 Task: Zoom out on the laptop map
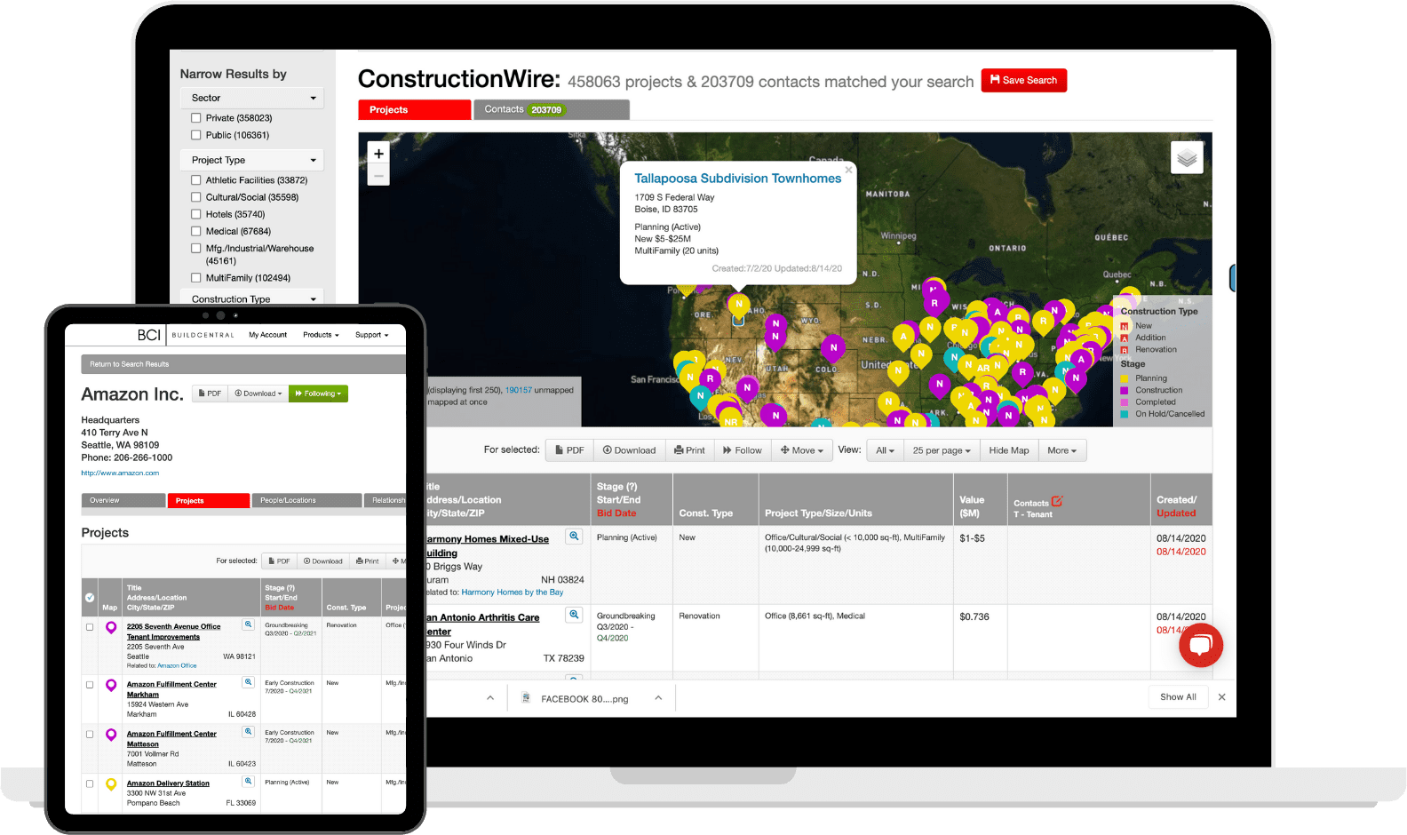[378, 176]
